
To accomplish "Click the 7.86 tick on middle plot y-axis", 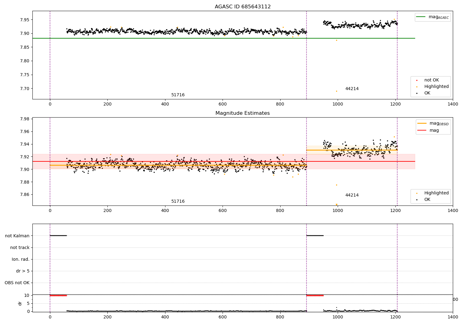I will [x=24, y=194].
